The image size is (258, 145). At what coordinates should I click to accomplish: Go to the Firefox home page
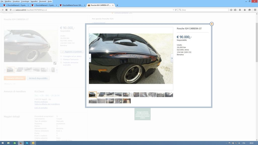(x=245, y=10)
